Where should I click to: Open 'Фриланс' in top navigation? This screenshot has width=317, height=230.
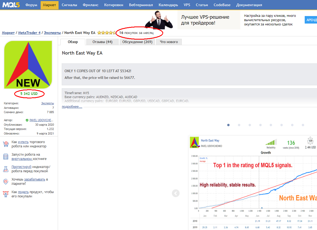tap(91, 5)
